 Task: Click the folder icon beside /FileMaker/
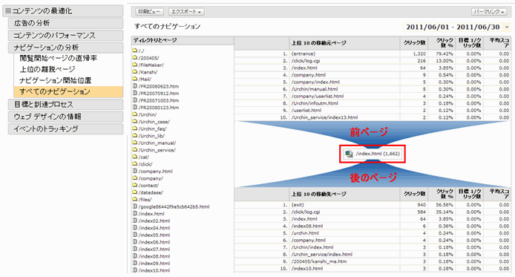[x=134, y=65]
